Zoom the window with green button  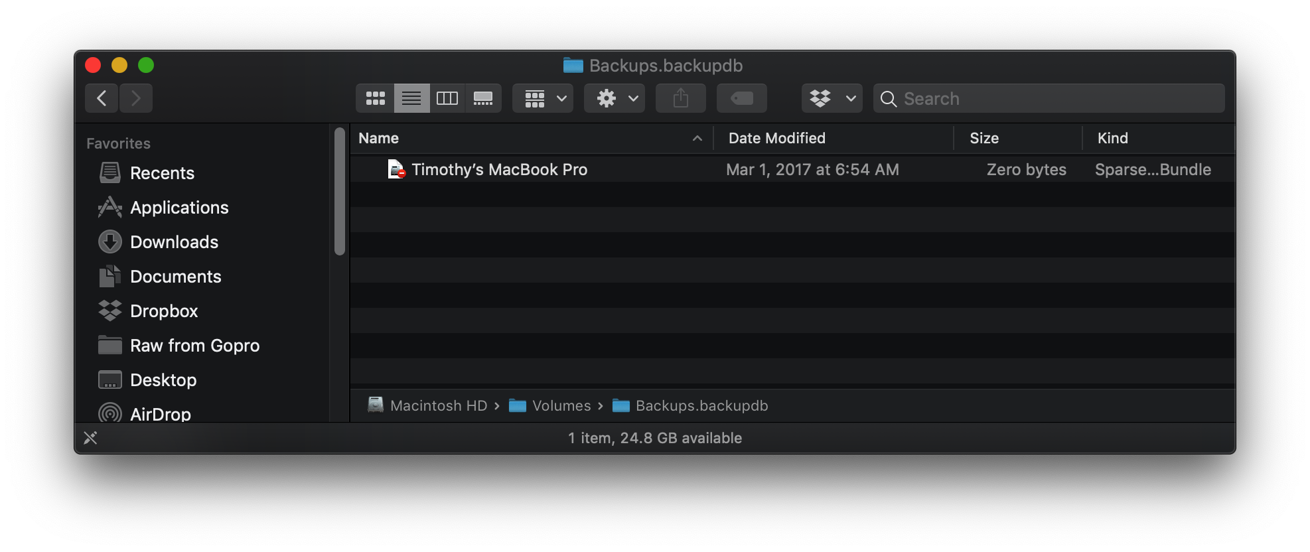point(146,65)
